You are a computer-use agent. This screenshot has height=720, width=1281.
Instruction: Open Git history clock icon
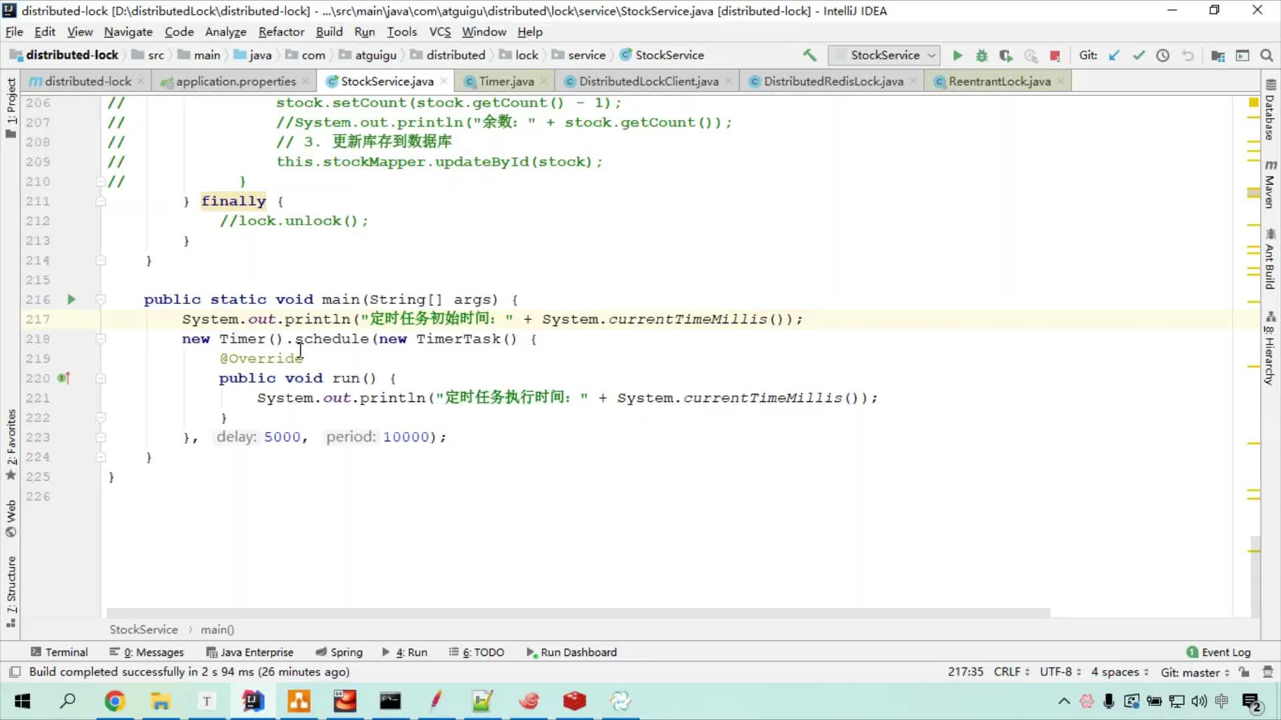click(1163, 55)
